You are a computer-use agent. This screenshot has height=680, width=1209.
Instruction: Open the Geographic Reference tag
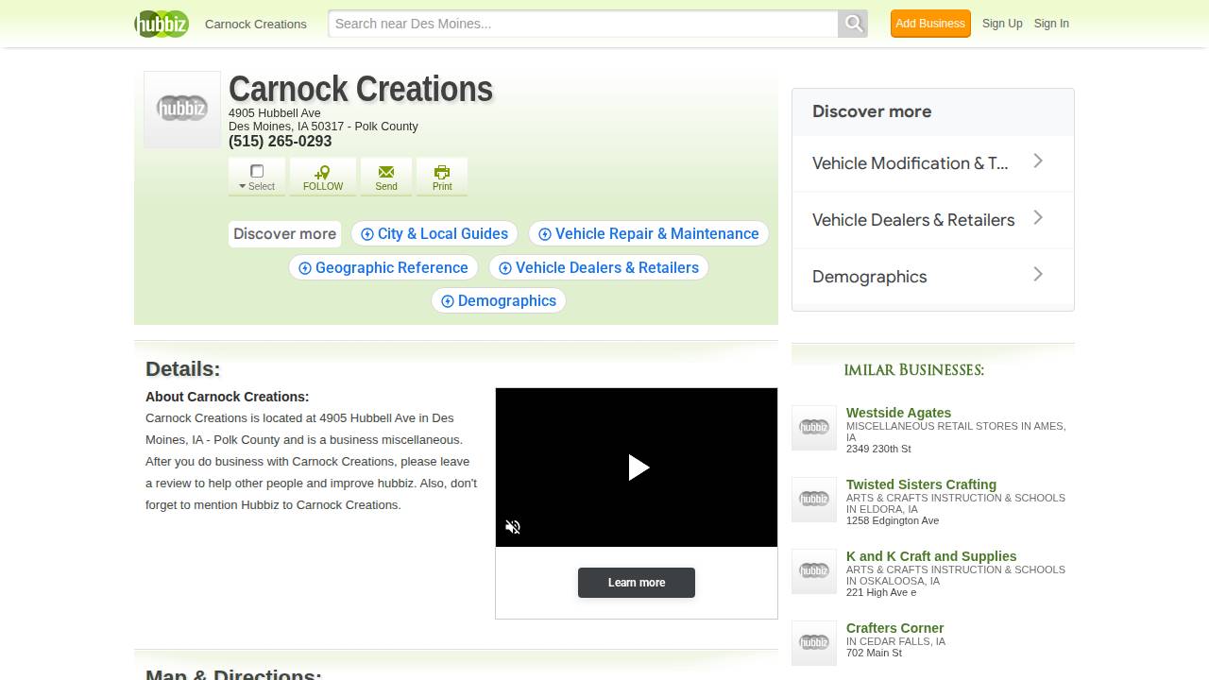(x=383, y=267)
